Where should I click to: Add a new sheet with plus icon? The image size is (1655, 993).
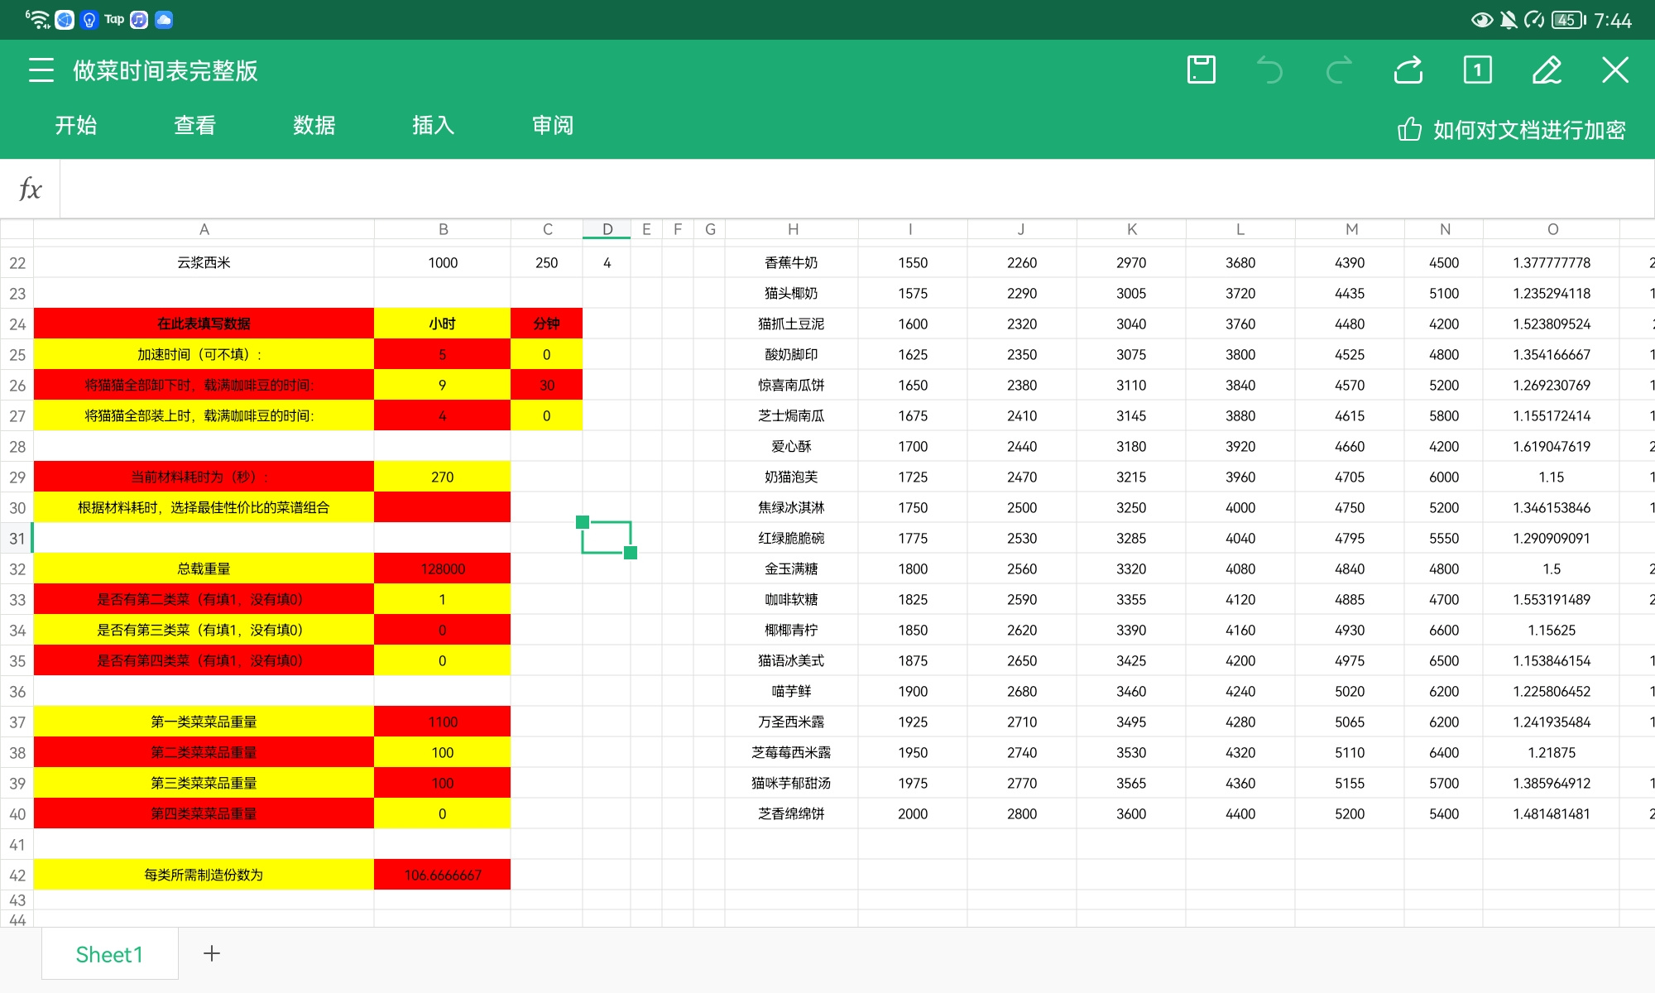click(212, 953)
